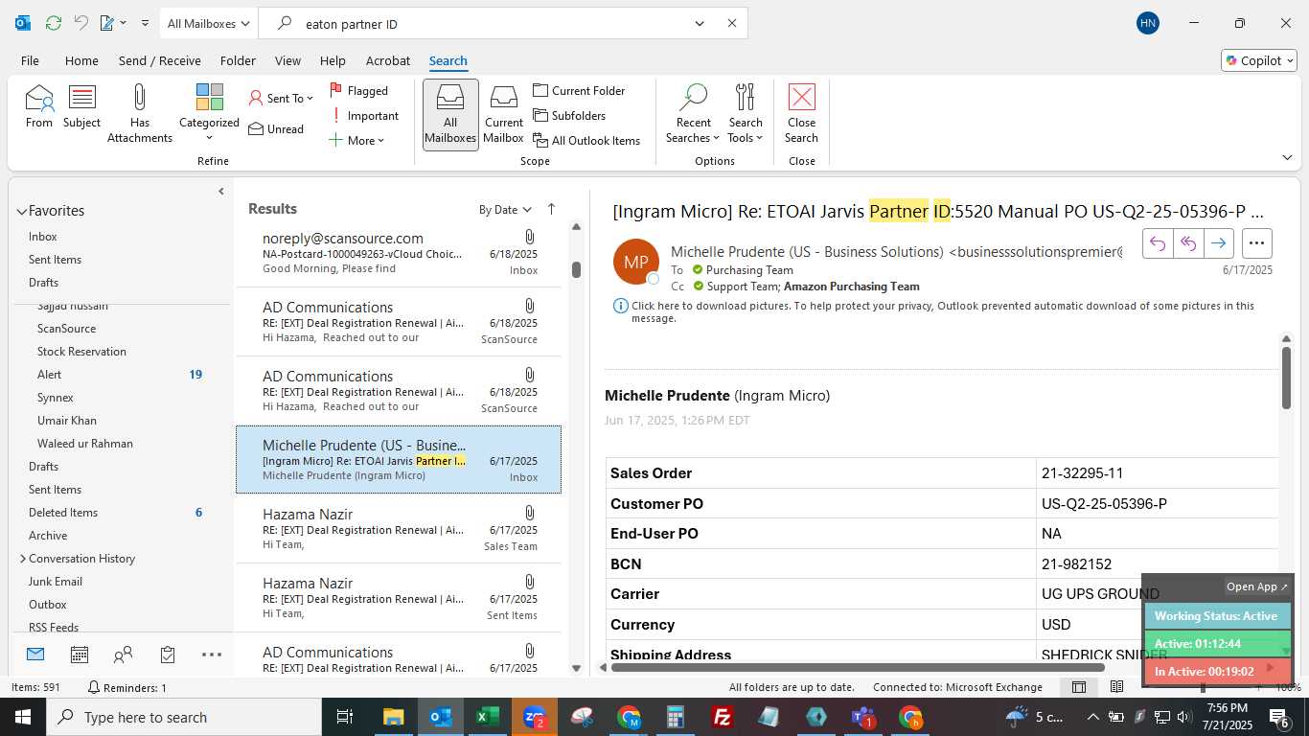
Task: Open Search Tools dropdown
Action: click(746, 114)
